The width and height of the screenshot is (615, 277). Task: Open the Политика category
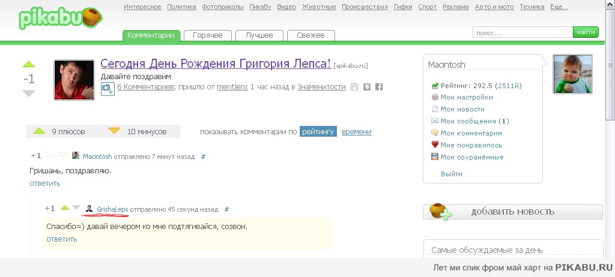pos(181,7)
